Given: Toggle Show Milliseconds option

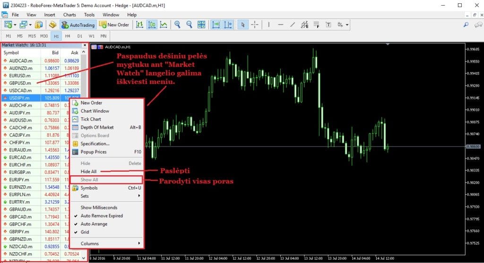Looking at the screenshot, I should coord(107,207).
